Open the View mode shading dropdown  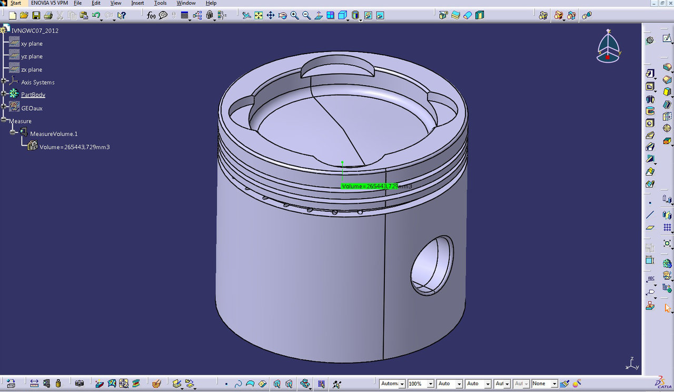361,19
